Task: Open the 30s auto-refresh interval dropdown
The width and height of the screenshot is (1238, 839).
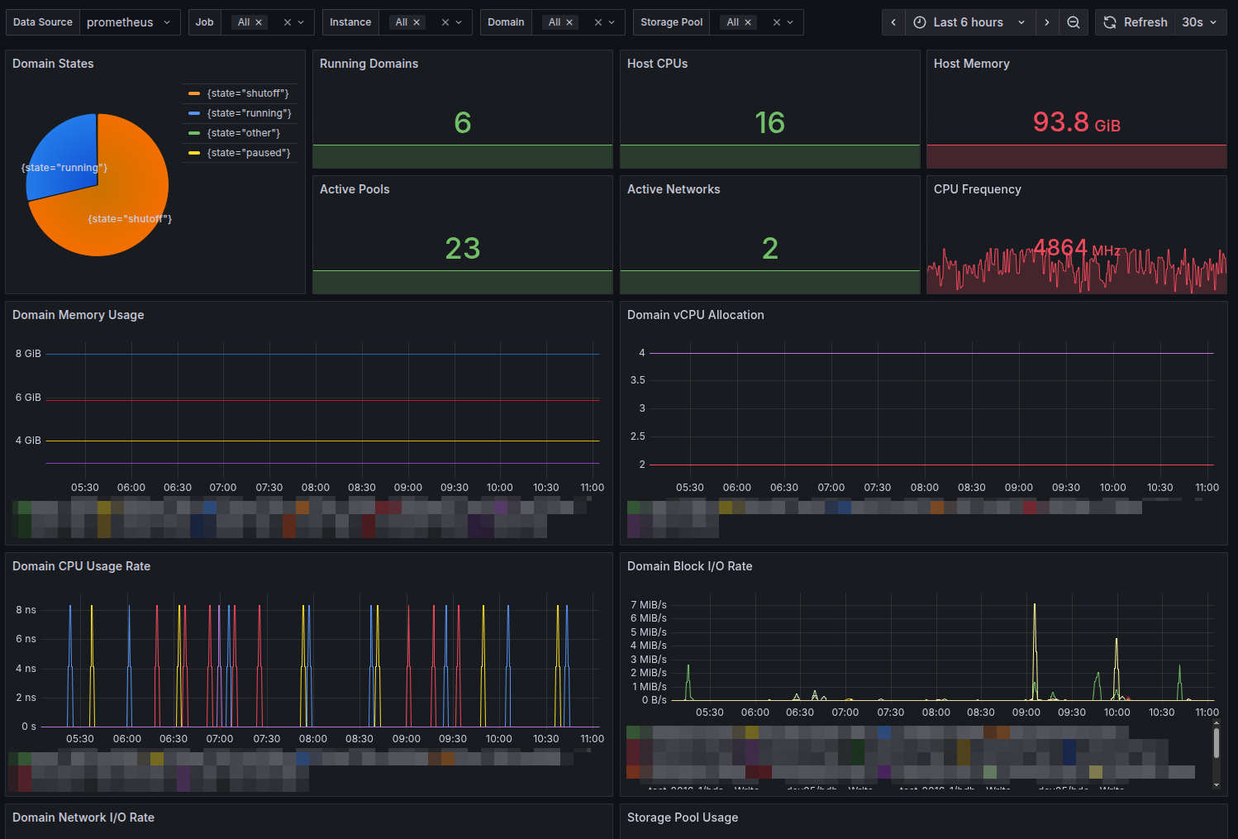Action: click(x=1200, y=22)
